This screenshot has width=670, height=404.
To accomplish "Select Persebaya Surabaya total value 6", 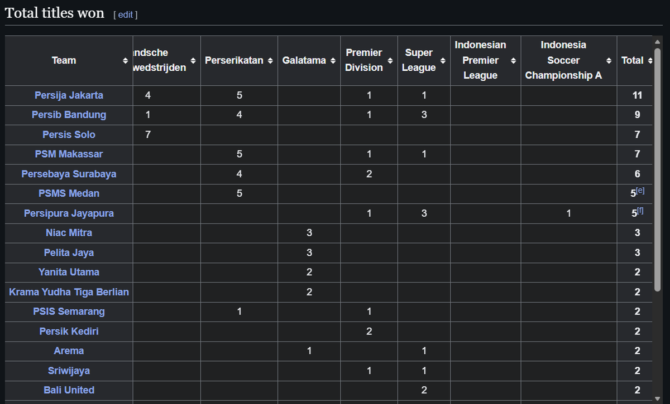I will [x=637, y=174].
